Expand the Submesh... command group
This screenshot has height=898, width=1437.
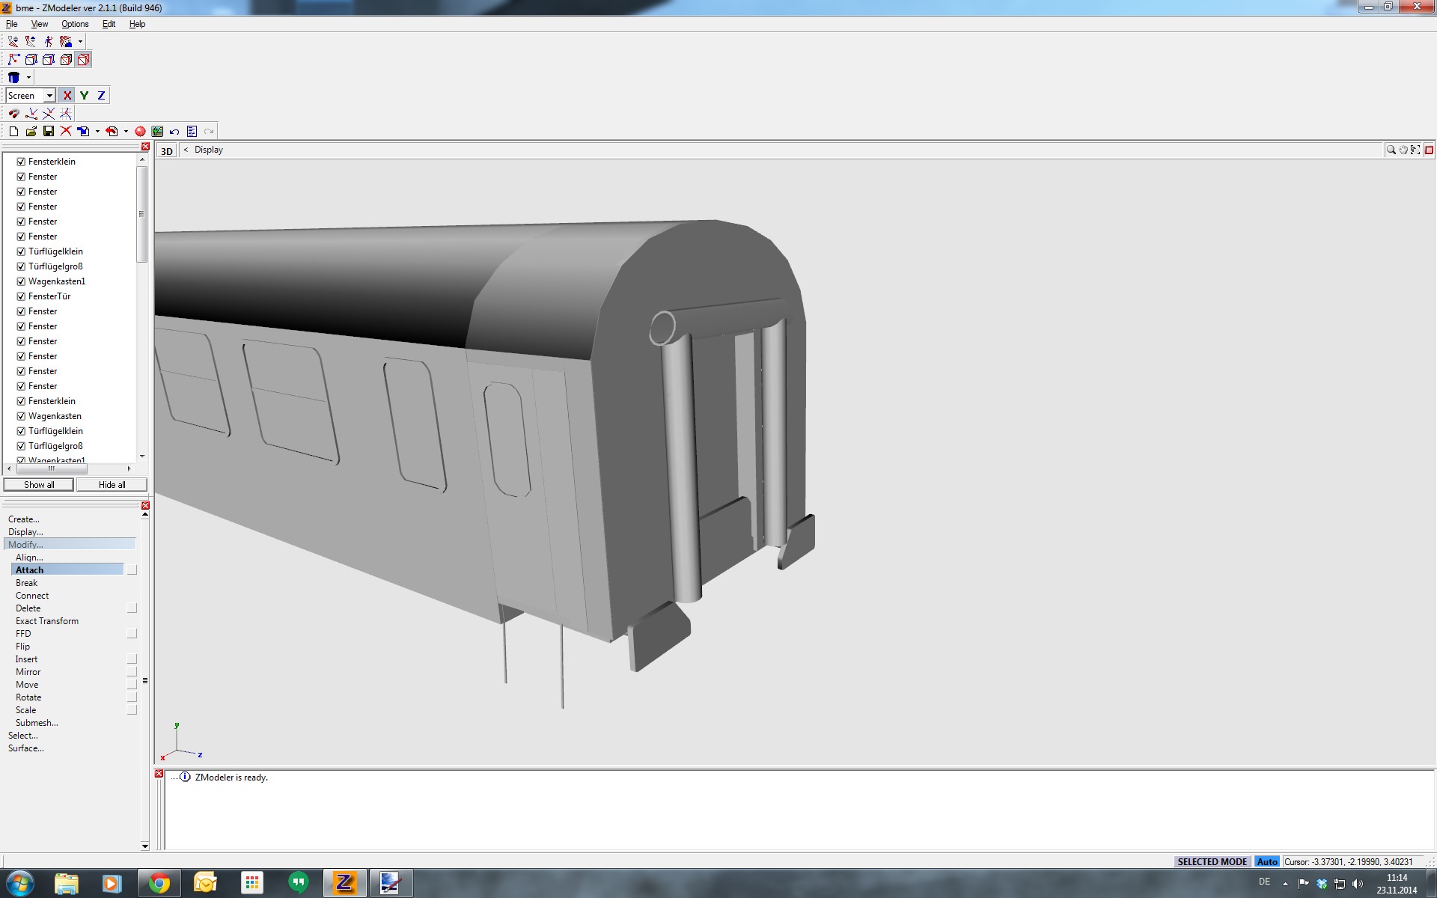point(37,723)
